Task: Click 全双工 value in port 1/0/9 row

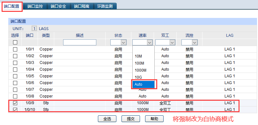Action: pyautogui.click(x=165, y=103)
